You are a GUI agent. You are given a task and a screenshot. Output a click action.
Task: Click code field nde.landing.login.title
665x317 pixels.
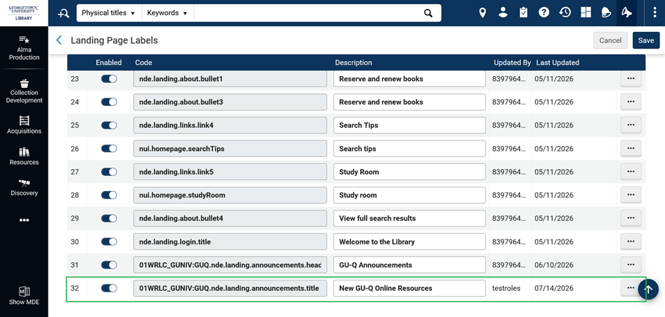click(230, 242)
